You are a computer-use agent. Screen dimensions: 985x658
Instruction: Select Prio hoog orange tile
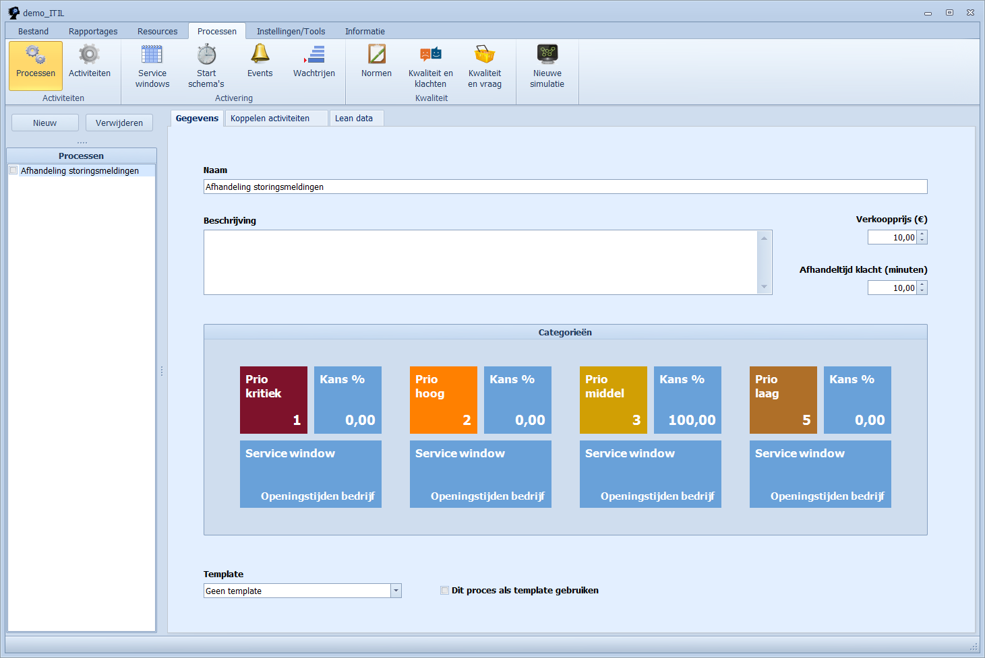pyautogui.click(x=444, y=400)
